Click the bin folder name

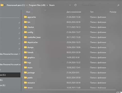[x=29, y=22]
